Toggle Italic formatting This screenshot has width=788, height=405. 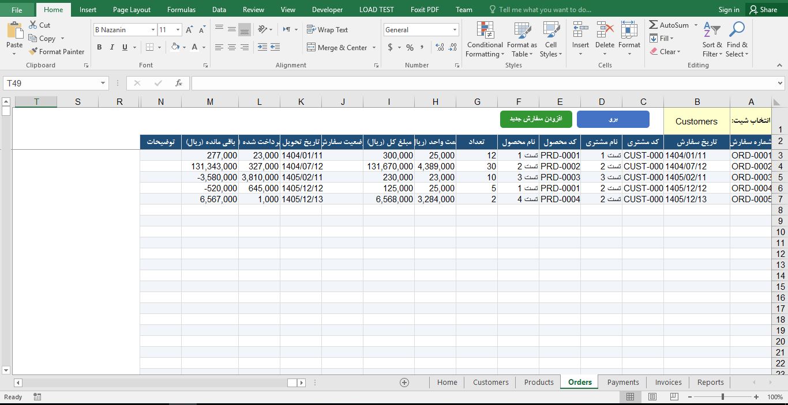[x=112, y=47]
